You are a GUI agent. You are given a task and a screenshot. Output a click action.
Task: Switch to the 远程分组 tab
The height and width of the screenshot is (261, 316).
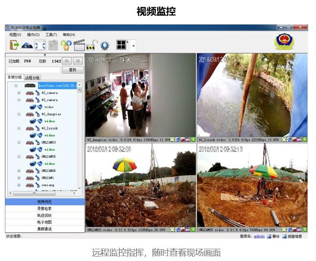pyautogui.click(x=32, y=78)
